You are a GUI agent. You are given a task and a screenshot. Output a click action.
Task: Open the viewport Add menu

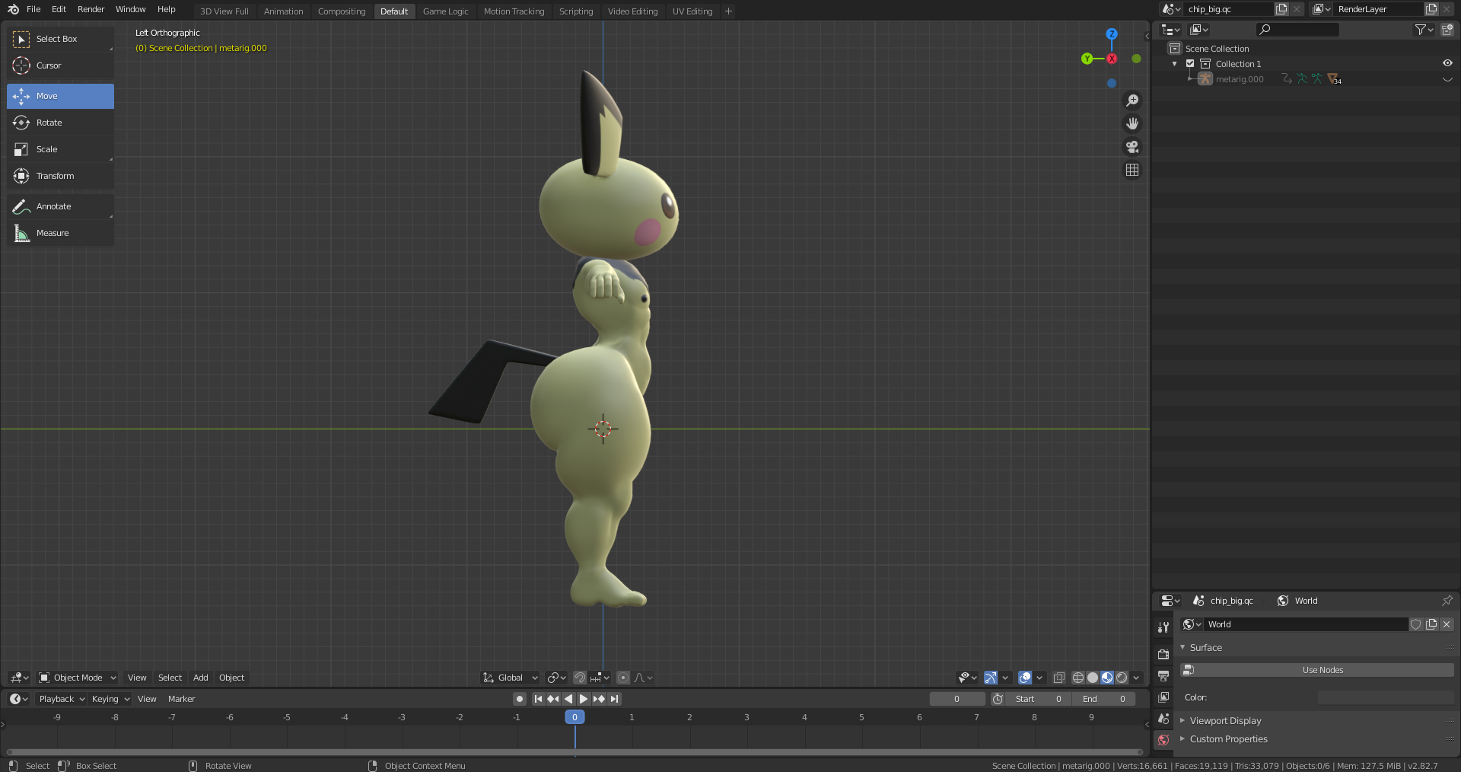tap(200, 678)
